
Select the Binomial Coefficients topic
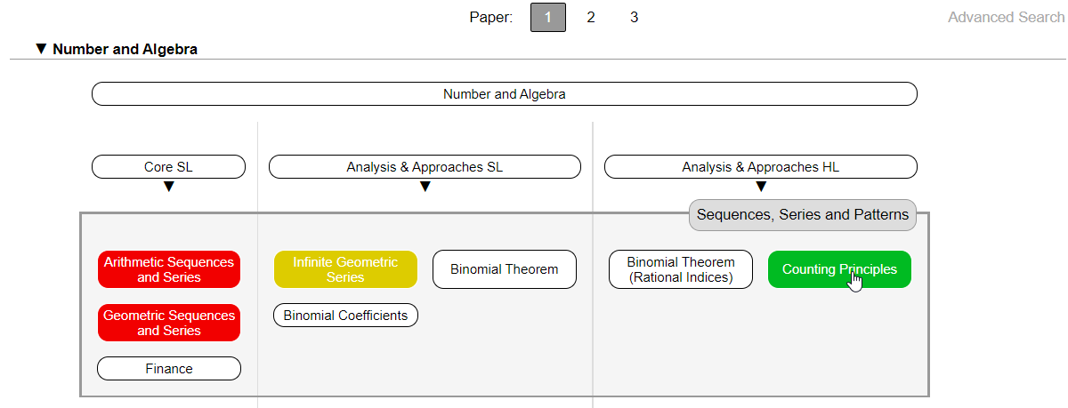[x=345, y=315]
